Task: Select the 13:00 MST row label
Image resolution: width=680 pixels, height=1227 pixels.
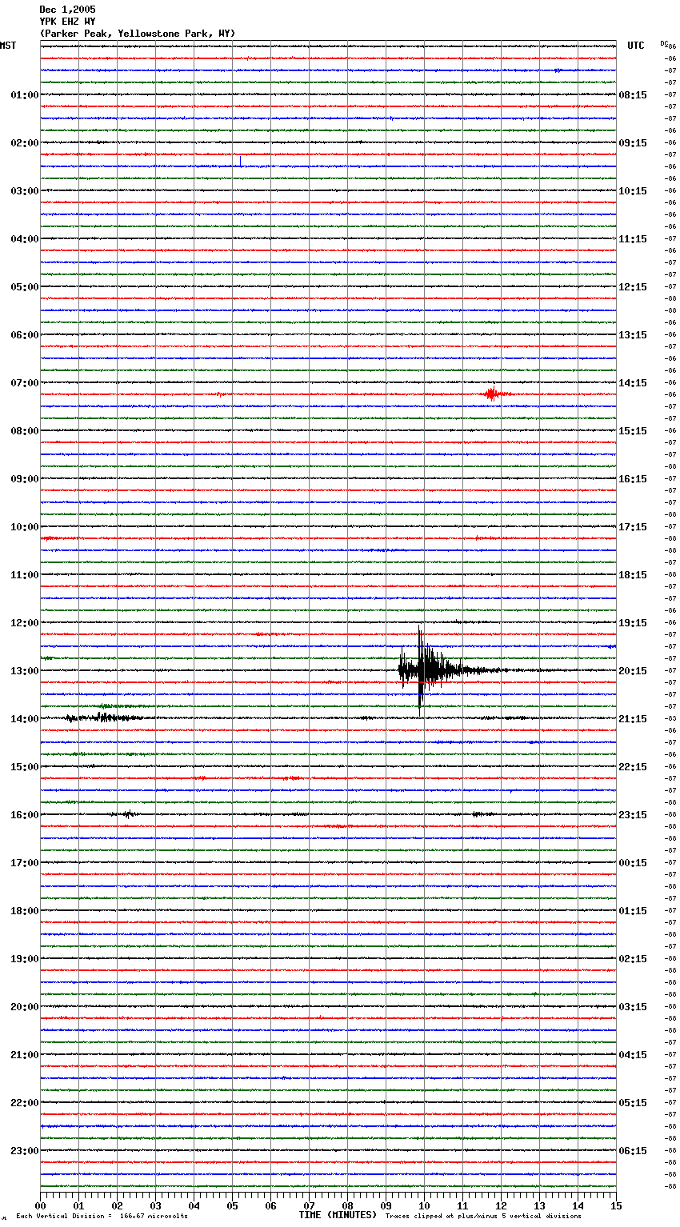Action: click(24, 671)
